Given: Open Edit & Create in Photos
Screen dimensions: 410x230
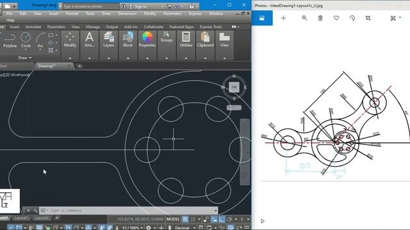Looking at the screenshot, I should click(x=395, y=18).
